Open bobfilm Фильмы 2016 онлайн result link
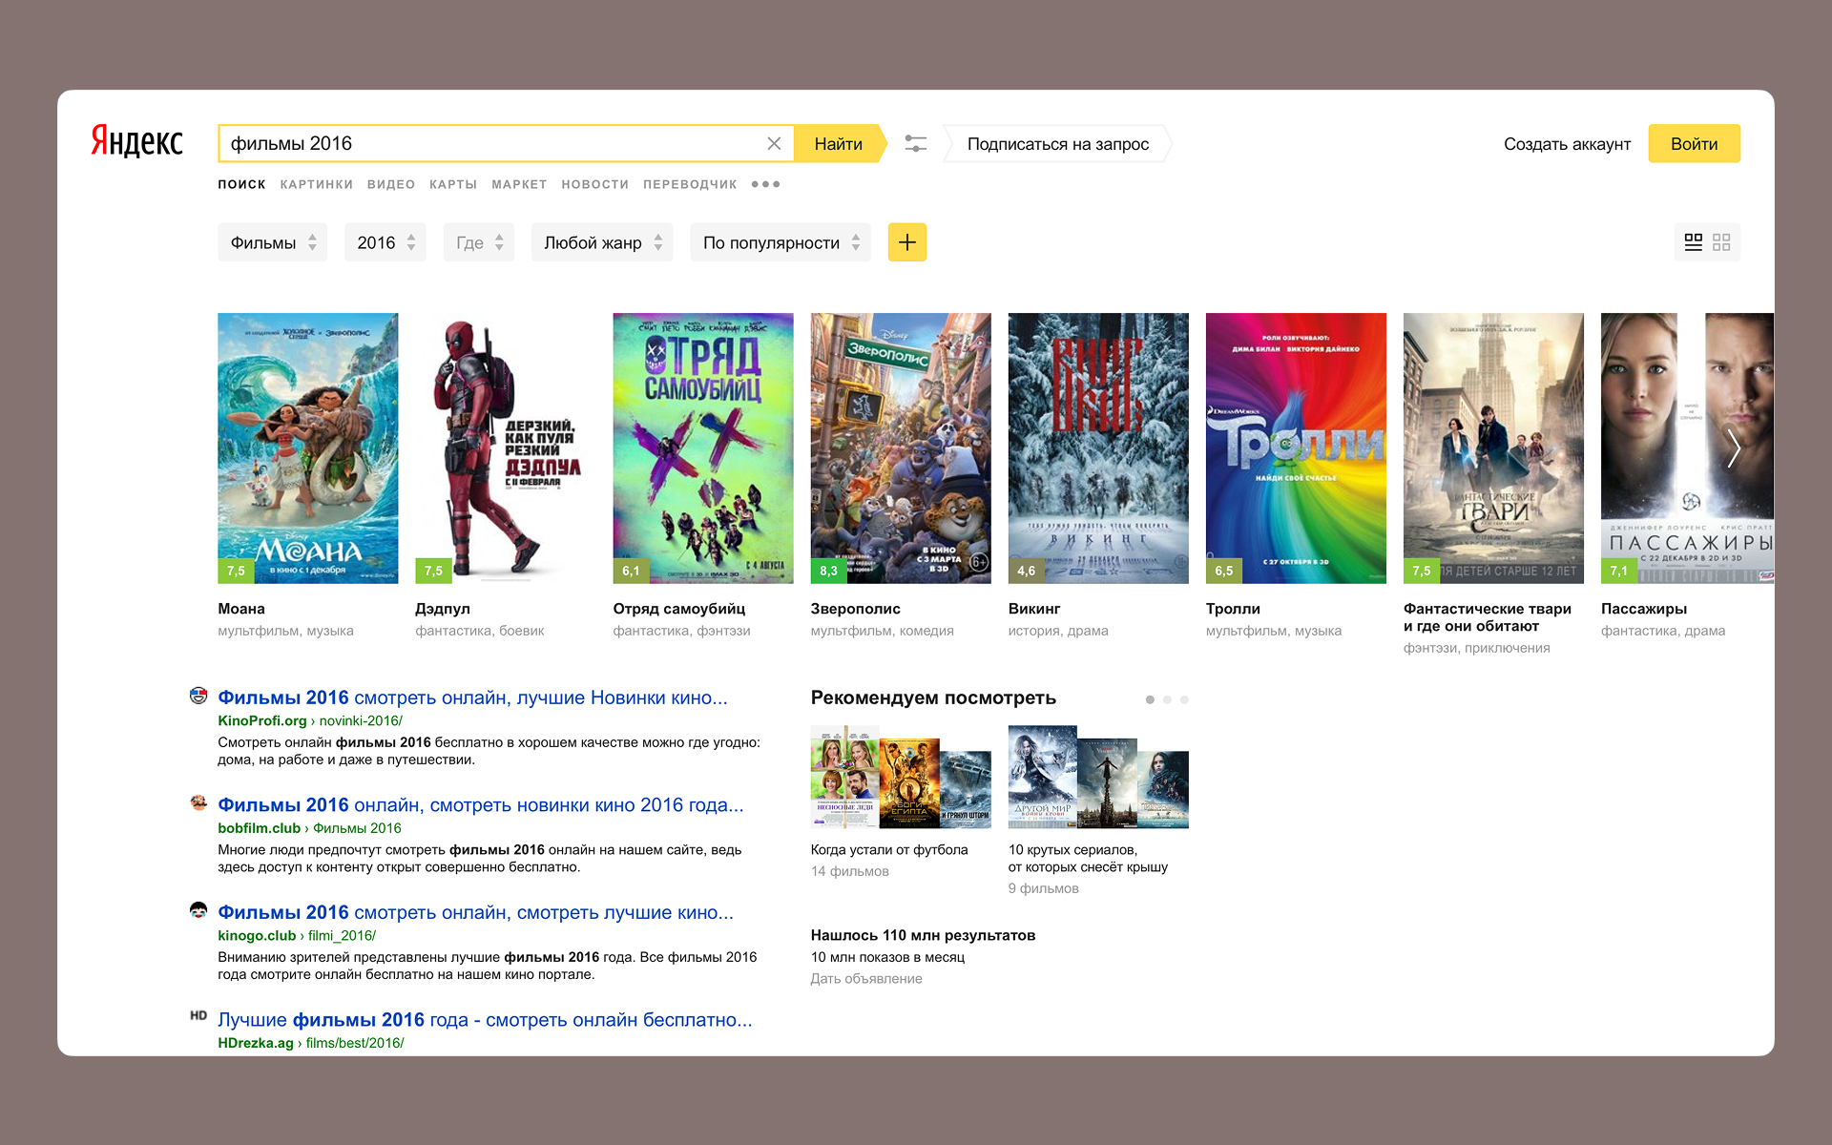Image resolution: width=1832 pixels, height=1145 pixels. click(x=481, y=805)
